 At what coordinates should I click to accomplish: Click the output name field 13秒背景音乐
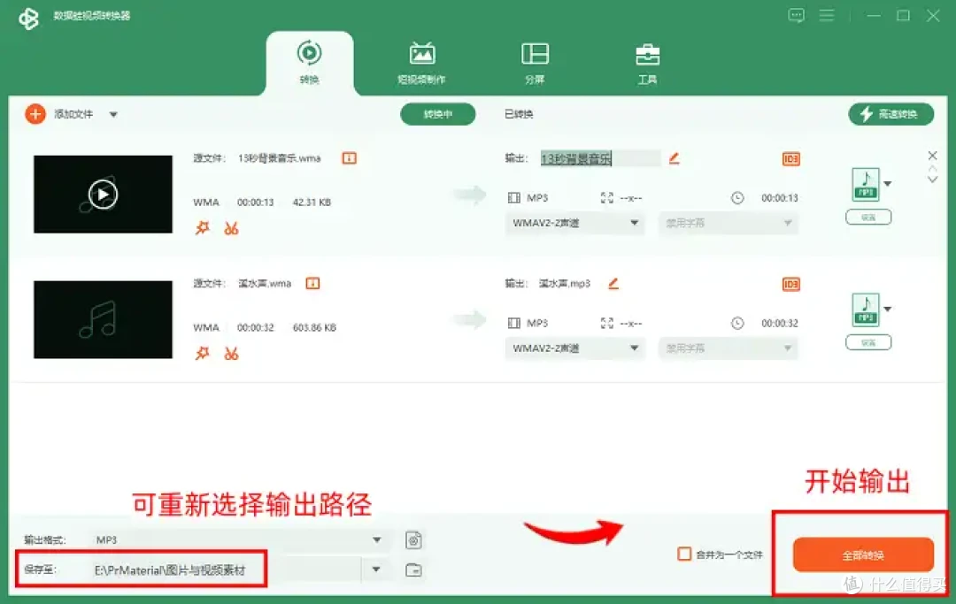click(x=600, y=158)
